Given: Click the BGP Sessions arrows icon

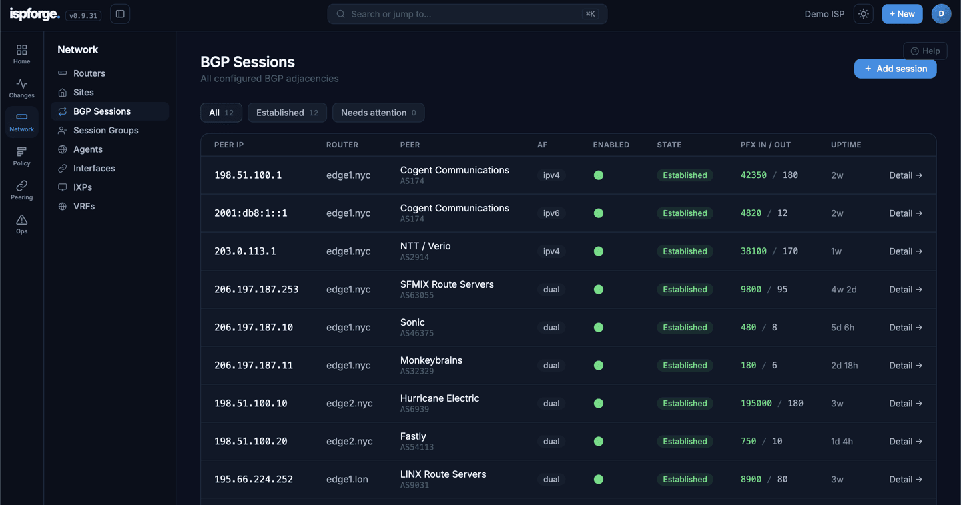Looking at the screenshot, I should tap(63, 111).
